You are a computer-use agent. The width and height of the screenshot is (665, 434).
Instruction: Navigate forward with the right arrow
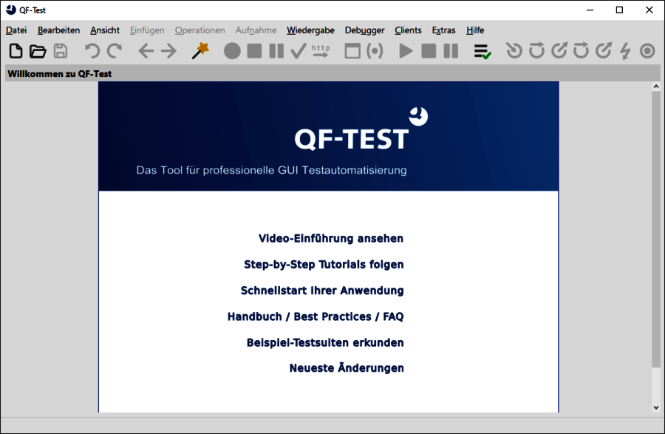click(x=168, y=51)
